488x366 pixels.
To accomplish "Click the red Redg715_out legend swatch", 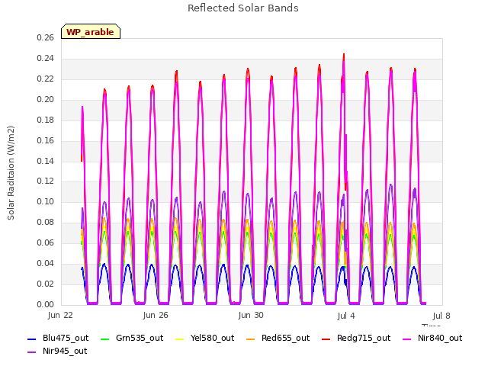I will point(326,339).
